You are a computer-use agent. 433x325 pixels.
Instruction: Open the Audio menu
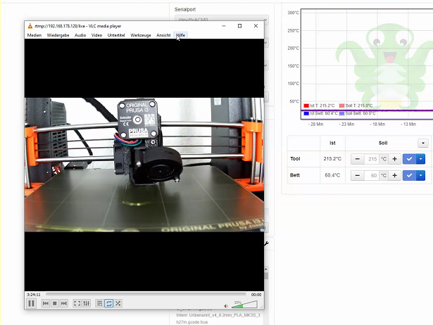80,35
